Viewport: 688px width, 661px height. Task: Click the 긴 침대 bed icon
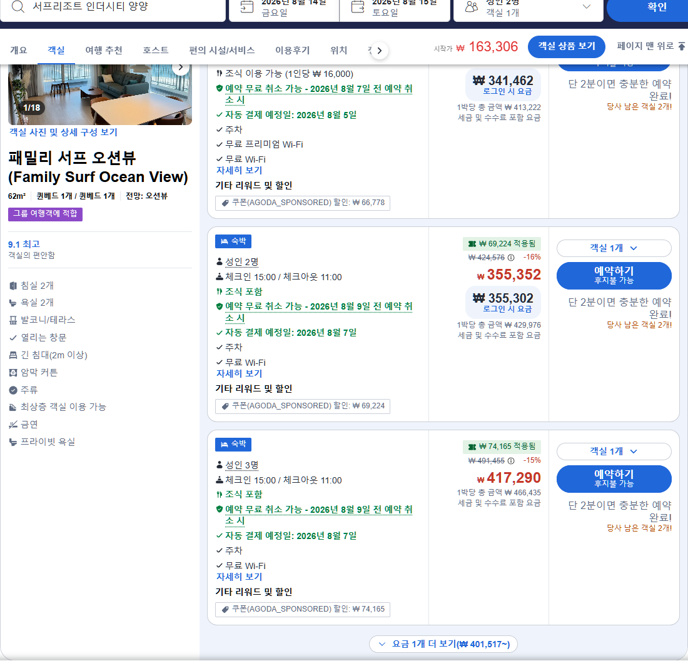(13, 355)
